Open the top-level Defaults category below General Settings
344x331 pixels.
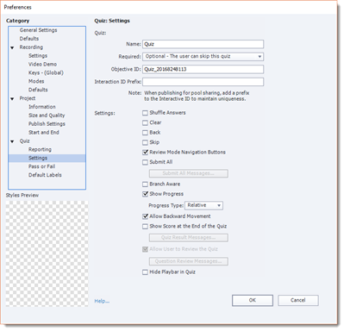29,39
